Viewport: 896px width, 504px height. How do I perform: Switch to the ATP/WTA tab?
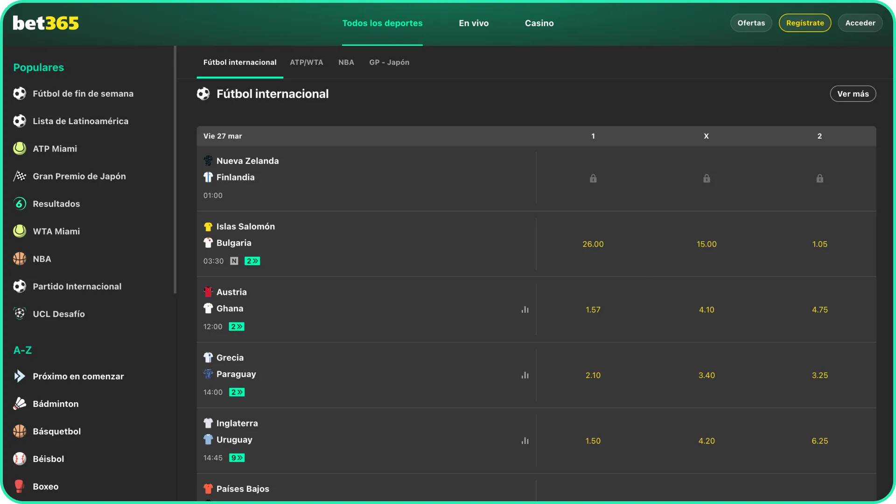[x=306, y=62]
